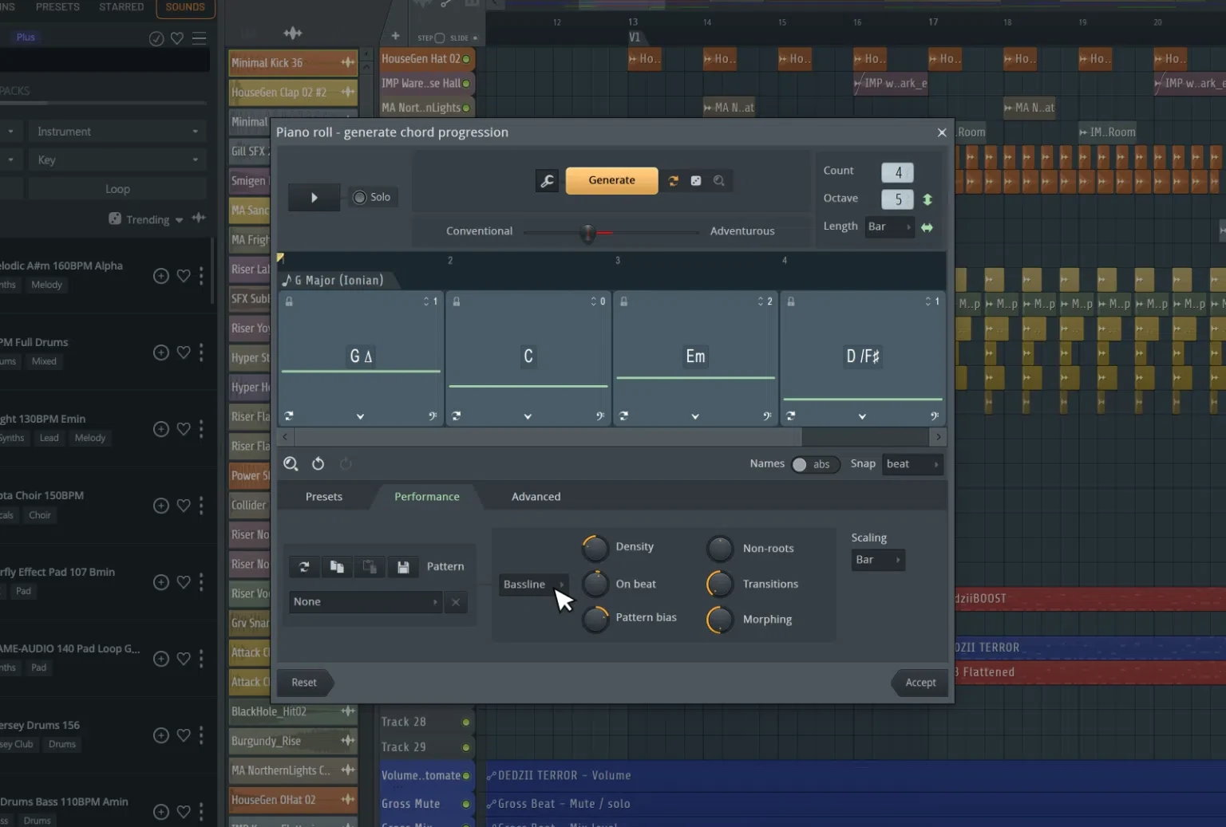Open the Length dropdown showing Bar
1226x827 pixels.
888,226
